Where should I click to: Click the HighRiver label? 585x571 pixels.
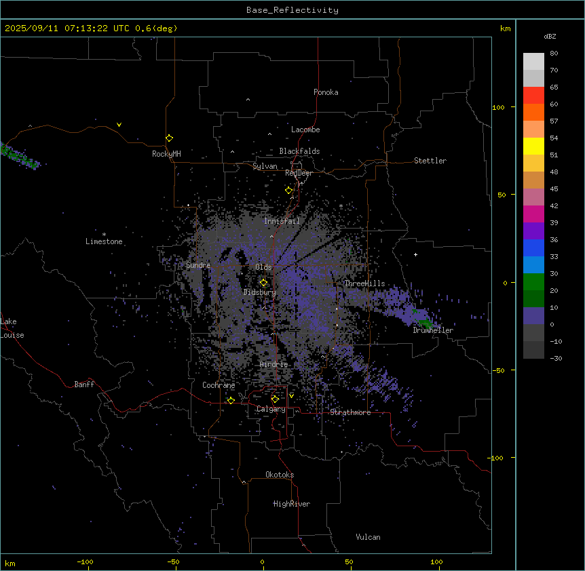click(292, 504)
